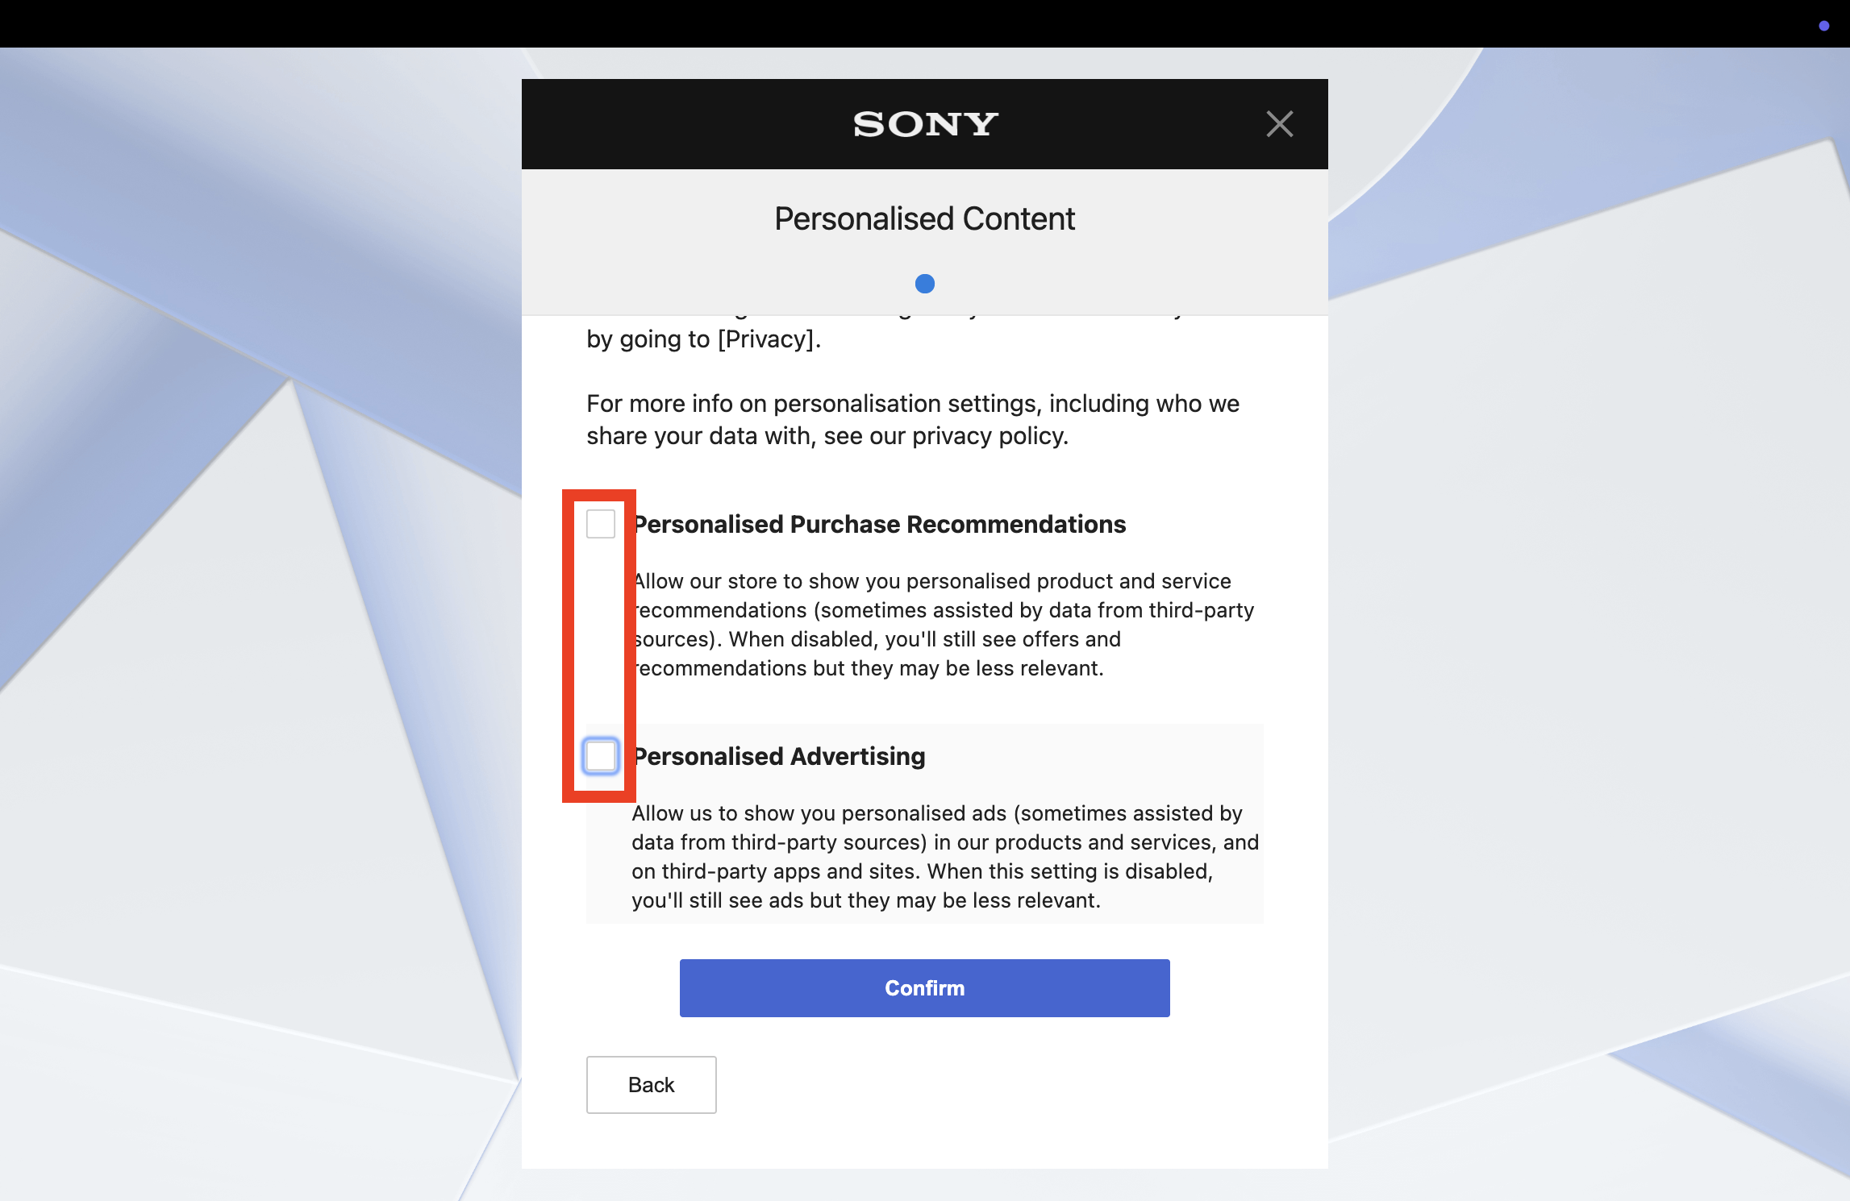The image size is (1850, 1201).
Task: Click the Personalised Content title
Action: 925,218
